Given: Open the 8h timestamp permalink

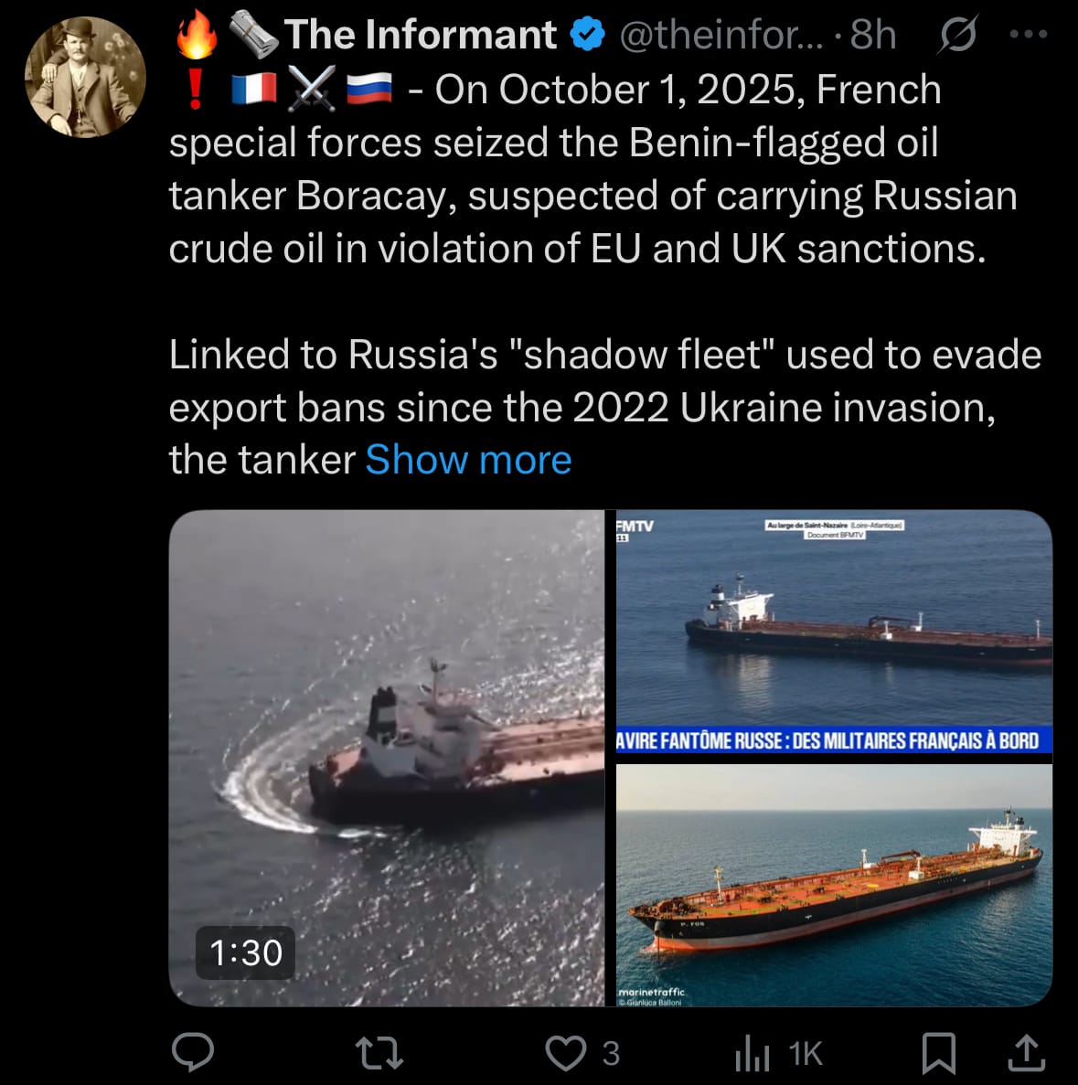Looking at the screenshot, I should click(x=873, y=36).
